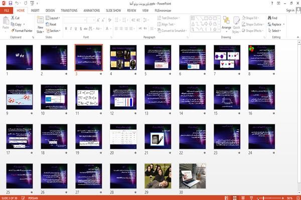The height and width of the screenshot is (200, 301).
Task: Select slide 11 thumbnail with equations
Action: coord(89,97)
